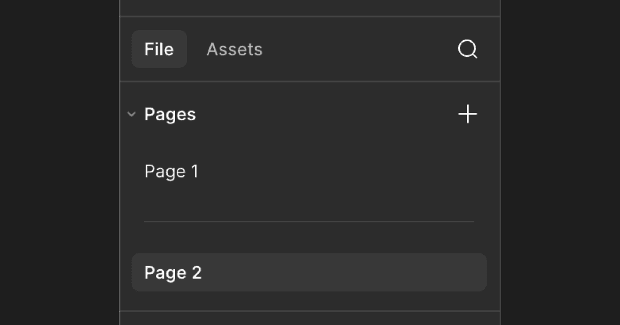
Task: Switch to the page named Page 1
Action: point(172,171)
